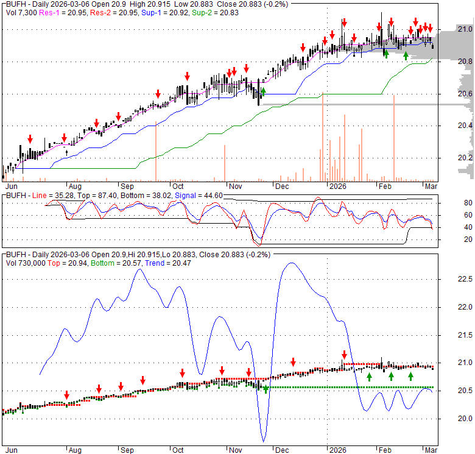The width and height of the screenshot is (475, 454).
Task: Click the green buy arrow in late November, bottom chart
Action: 266,389
